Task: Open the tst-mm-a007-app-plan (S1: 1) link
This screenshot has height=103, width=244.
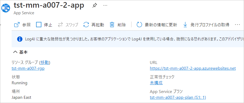Action: [178, 97]
